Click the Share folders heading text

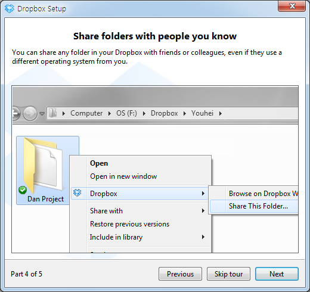pos(155,36)
